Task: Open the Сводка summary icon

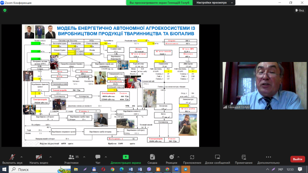Action: pyautogui.click(x=153, y=157)
